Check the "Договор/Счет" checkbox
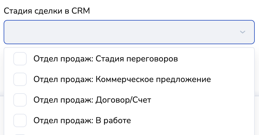Screen dimensions: 259x135 (20, 100)
